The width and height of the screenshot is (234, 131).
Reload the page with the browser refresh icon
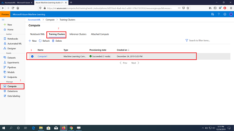point(13,8)
